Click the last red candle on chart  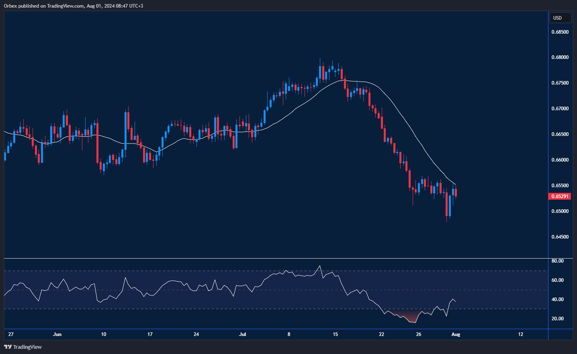[x=456, y=192]
